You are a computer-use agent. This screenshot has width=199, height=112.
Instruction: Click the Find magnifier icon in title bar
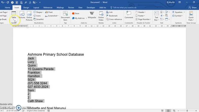[x=25, y=2]
